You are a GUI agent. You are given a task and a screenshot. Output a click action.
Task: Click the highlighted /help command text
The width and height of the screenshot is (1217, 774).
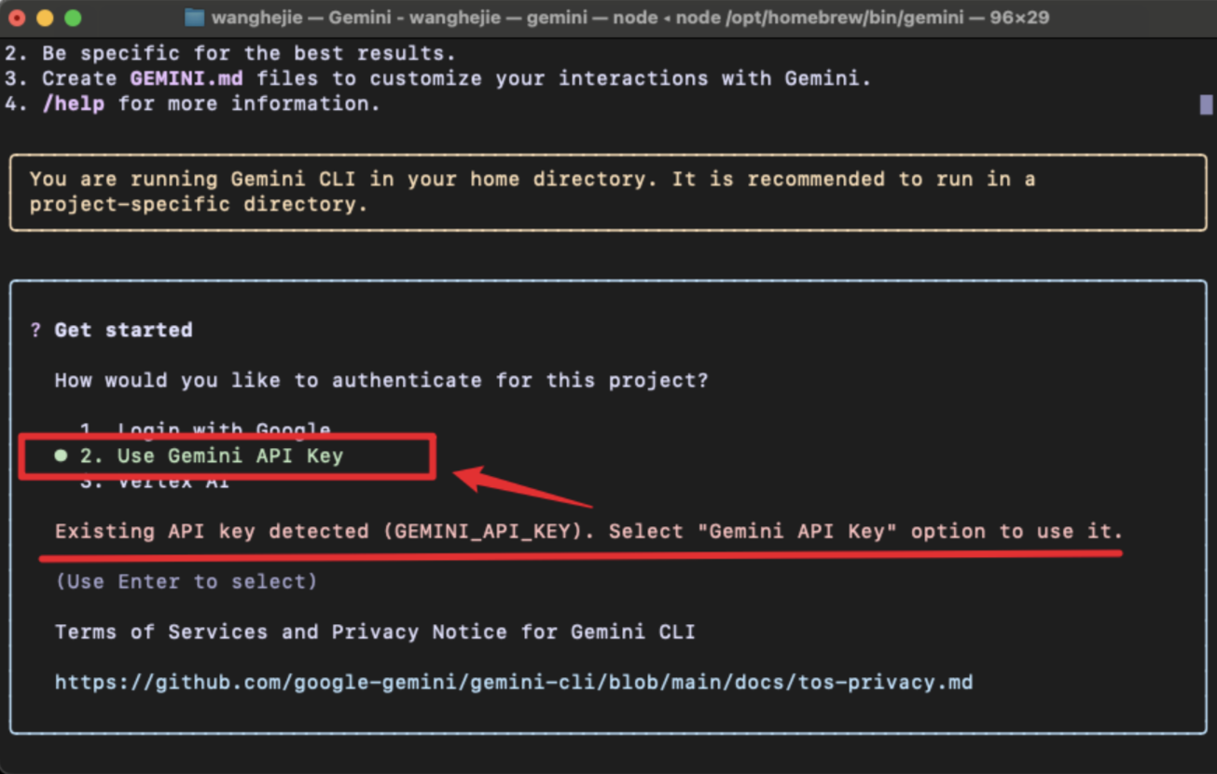coord(75,103)
